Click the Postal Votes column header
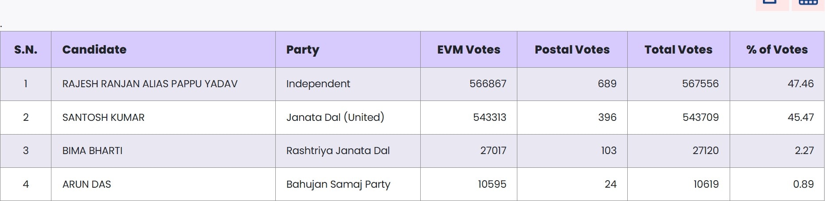825x201 pixels. [572, 50]
